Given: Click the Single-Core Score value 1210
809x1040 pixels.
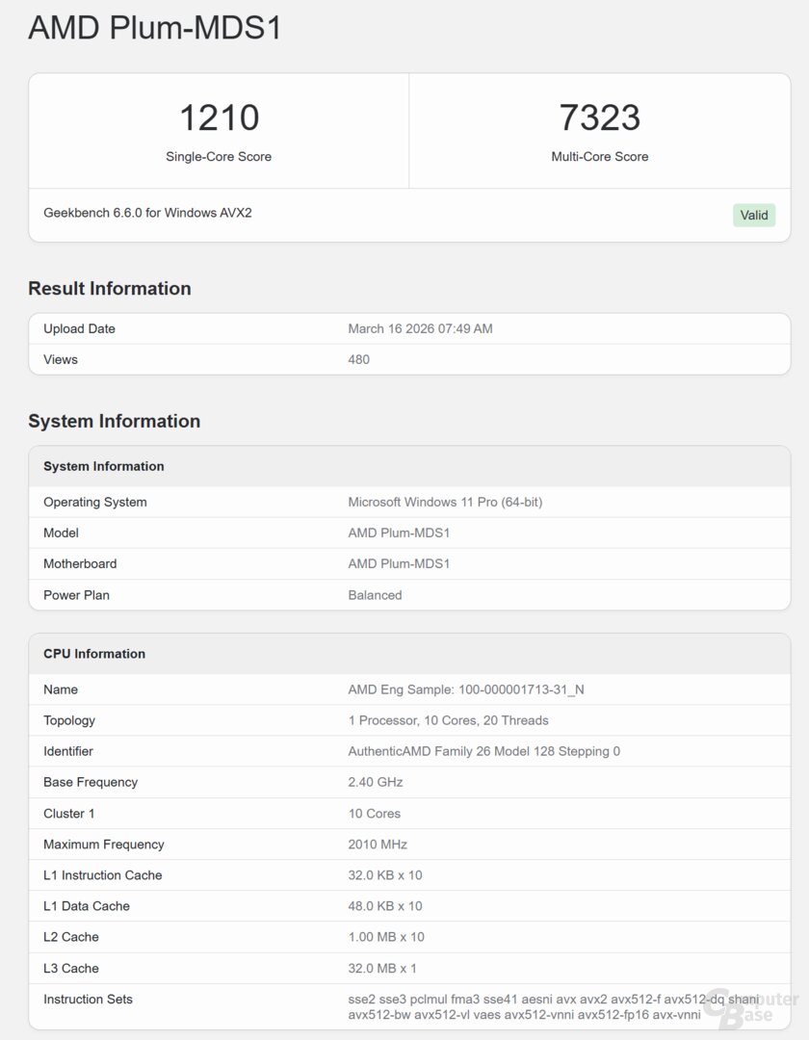Looking at the screenshot, I should 219,117.
